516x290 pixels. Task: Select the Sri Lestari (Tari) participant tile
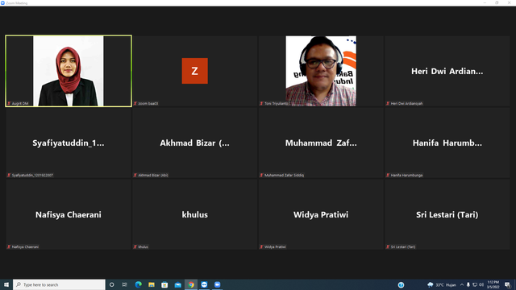pos(447,214)
